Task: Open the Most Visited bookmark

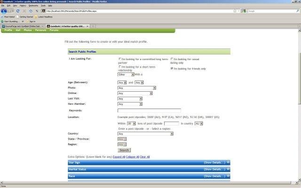Action: click(8, 17)
